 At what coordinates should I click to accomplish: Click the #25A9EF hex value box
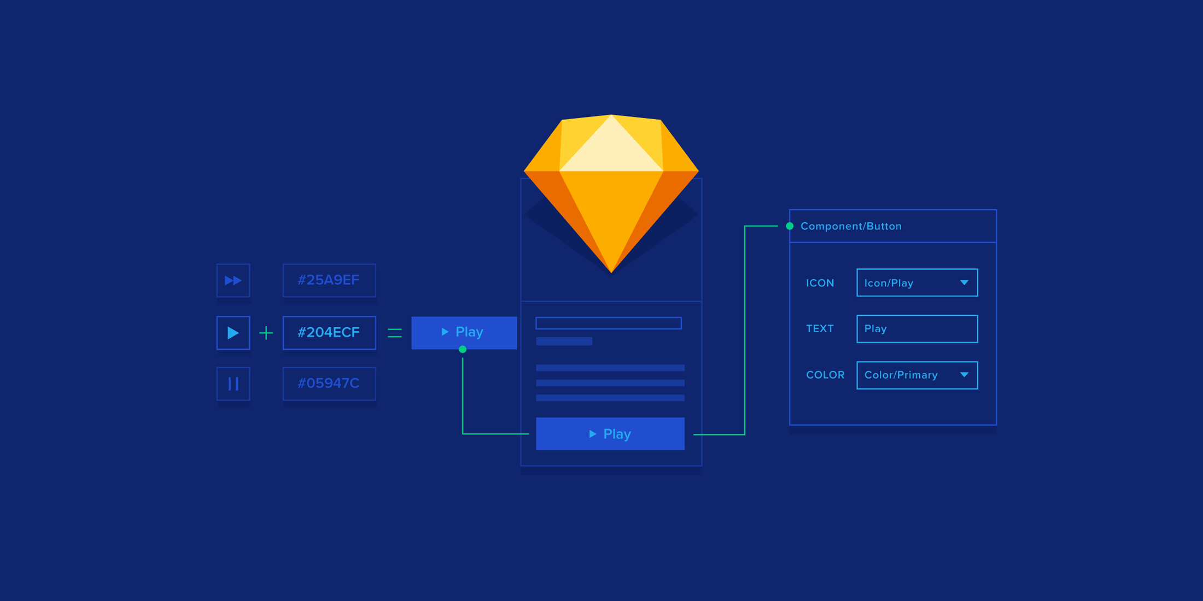click(x=329, y=280)
